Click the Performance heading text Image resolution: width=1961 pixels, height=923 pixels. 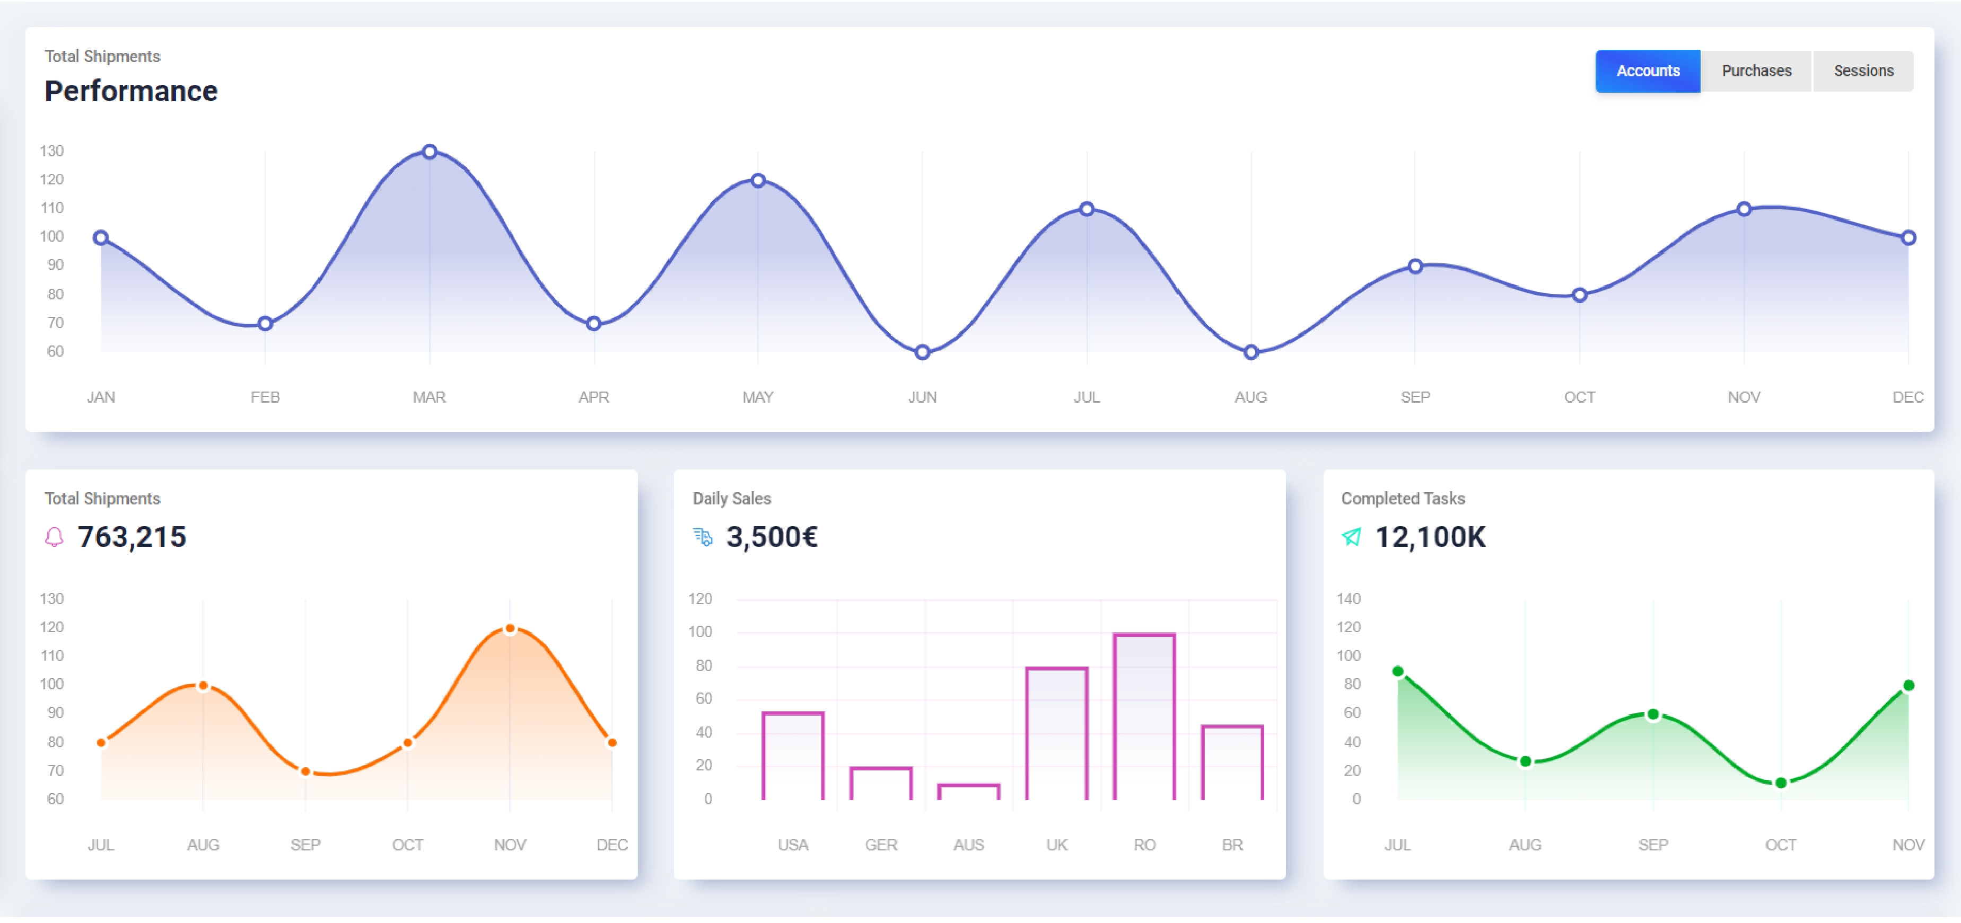click(x=131, y=91)
